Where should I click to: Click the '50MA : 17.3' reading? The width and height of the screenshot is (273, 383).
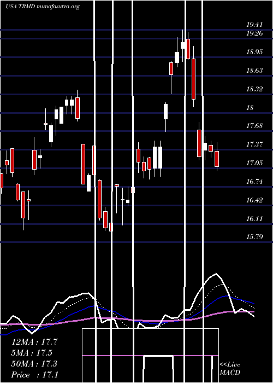coord(34,364)
